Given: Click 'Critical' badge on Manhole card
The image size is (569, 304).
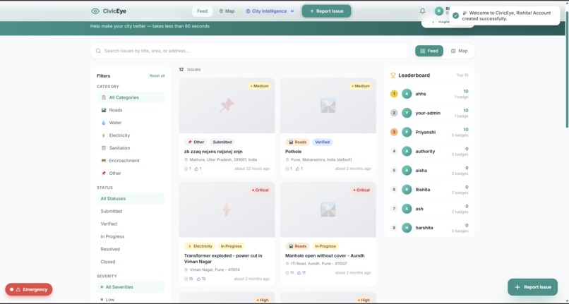Looking at the screenshot, I should point(361,190).
